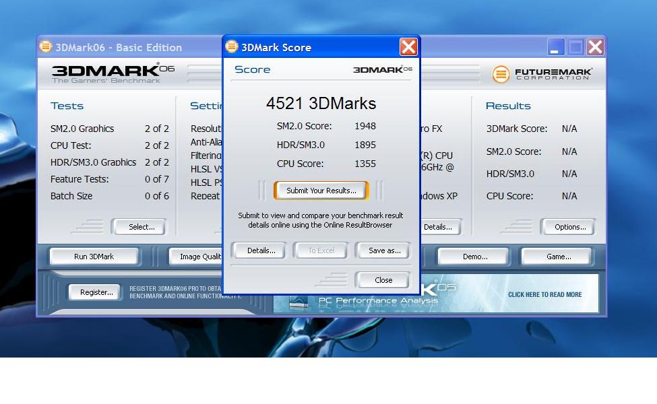The height and width of the screenshot is (404, 657).
Task: Minimize the 3DMark06 main window
Action: click(x=556, y=47)
